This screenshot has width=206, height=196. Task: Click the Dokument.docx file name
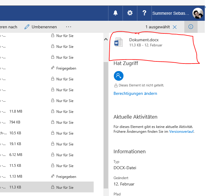144,40
